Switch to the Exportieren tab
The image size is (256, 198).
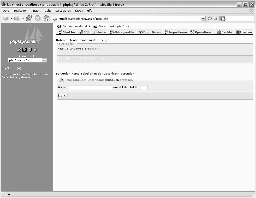pos(150,32)
